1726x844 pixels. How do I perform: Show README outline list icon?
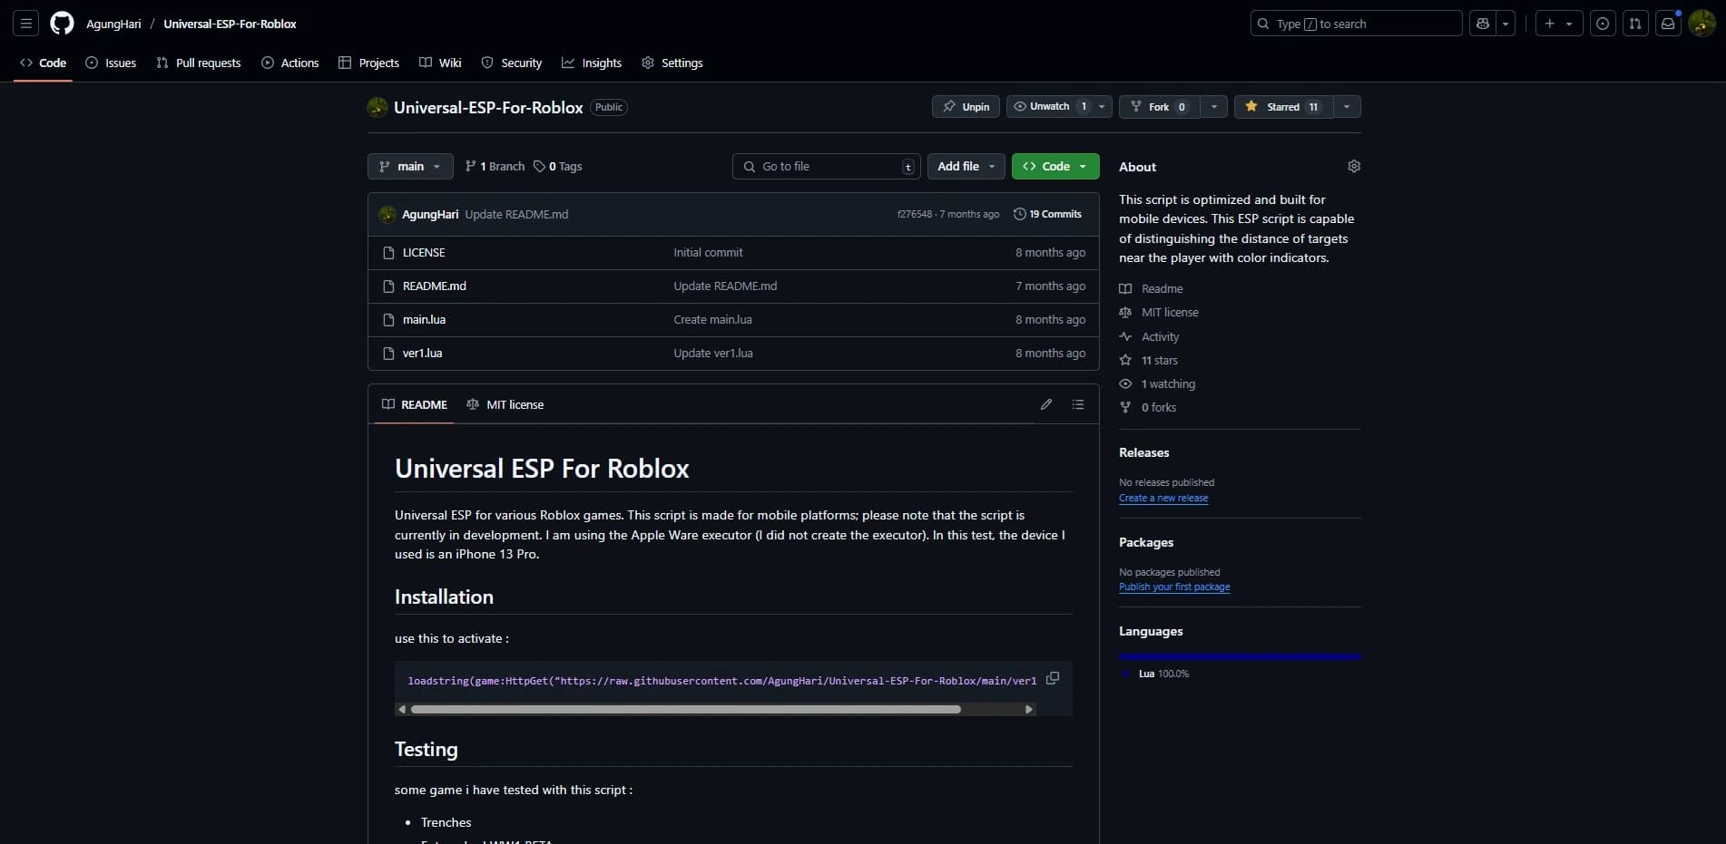click(x=1078, y=404)
